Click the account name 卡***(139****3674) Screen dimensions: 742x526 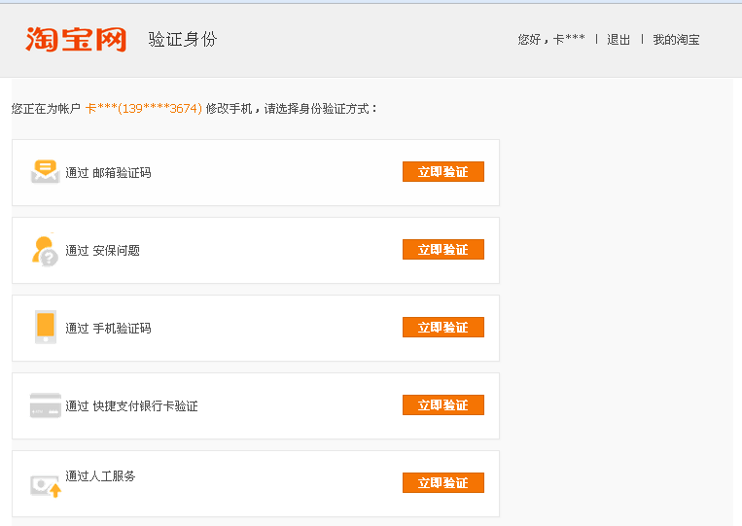click(x=143, y=109)
